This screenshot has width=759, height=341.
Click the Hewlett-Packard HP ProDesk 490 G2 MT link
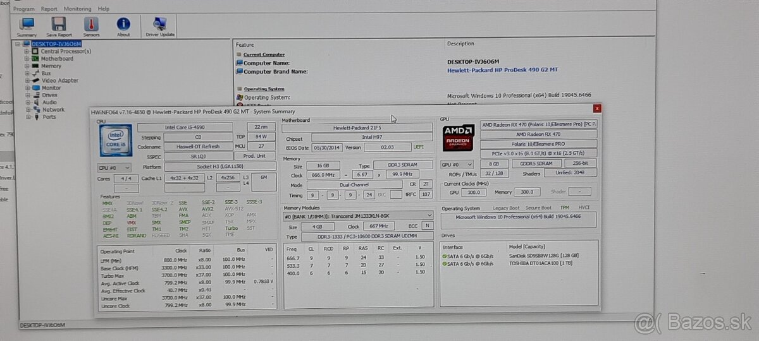[x=503, y=70]
